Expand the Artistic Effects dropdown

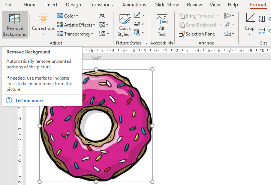click(76, 25)
